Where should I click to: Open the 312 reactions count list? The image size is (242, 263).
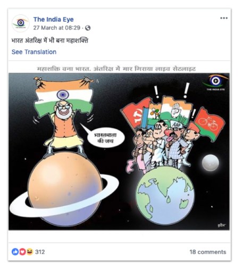40,252
